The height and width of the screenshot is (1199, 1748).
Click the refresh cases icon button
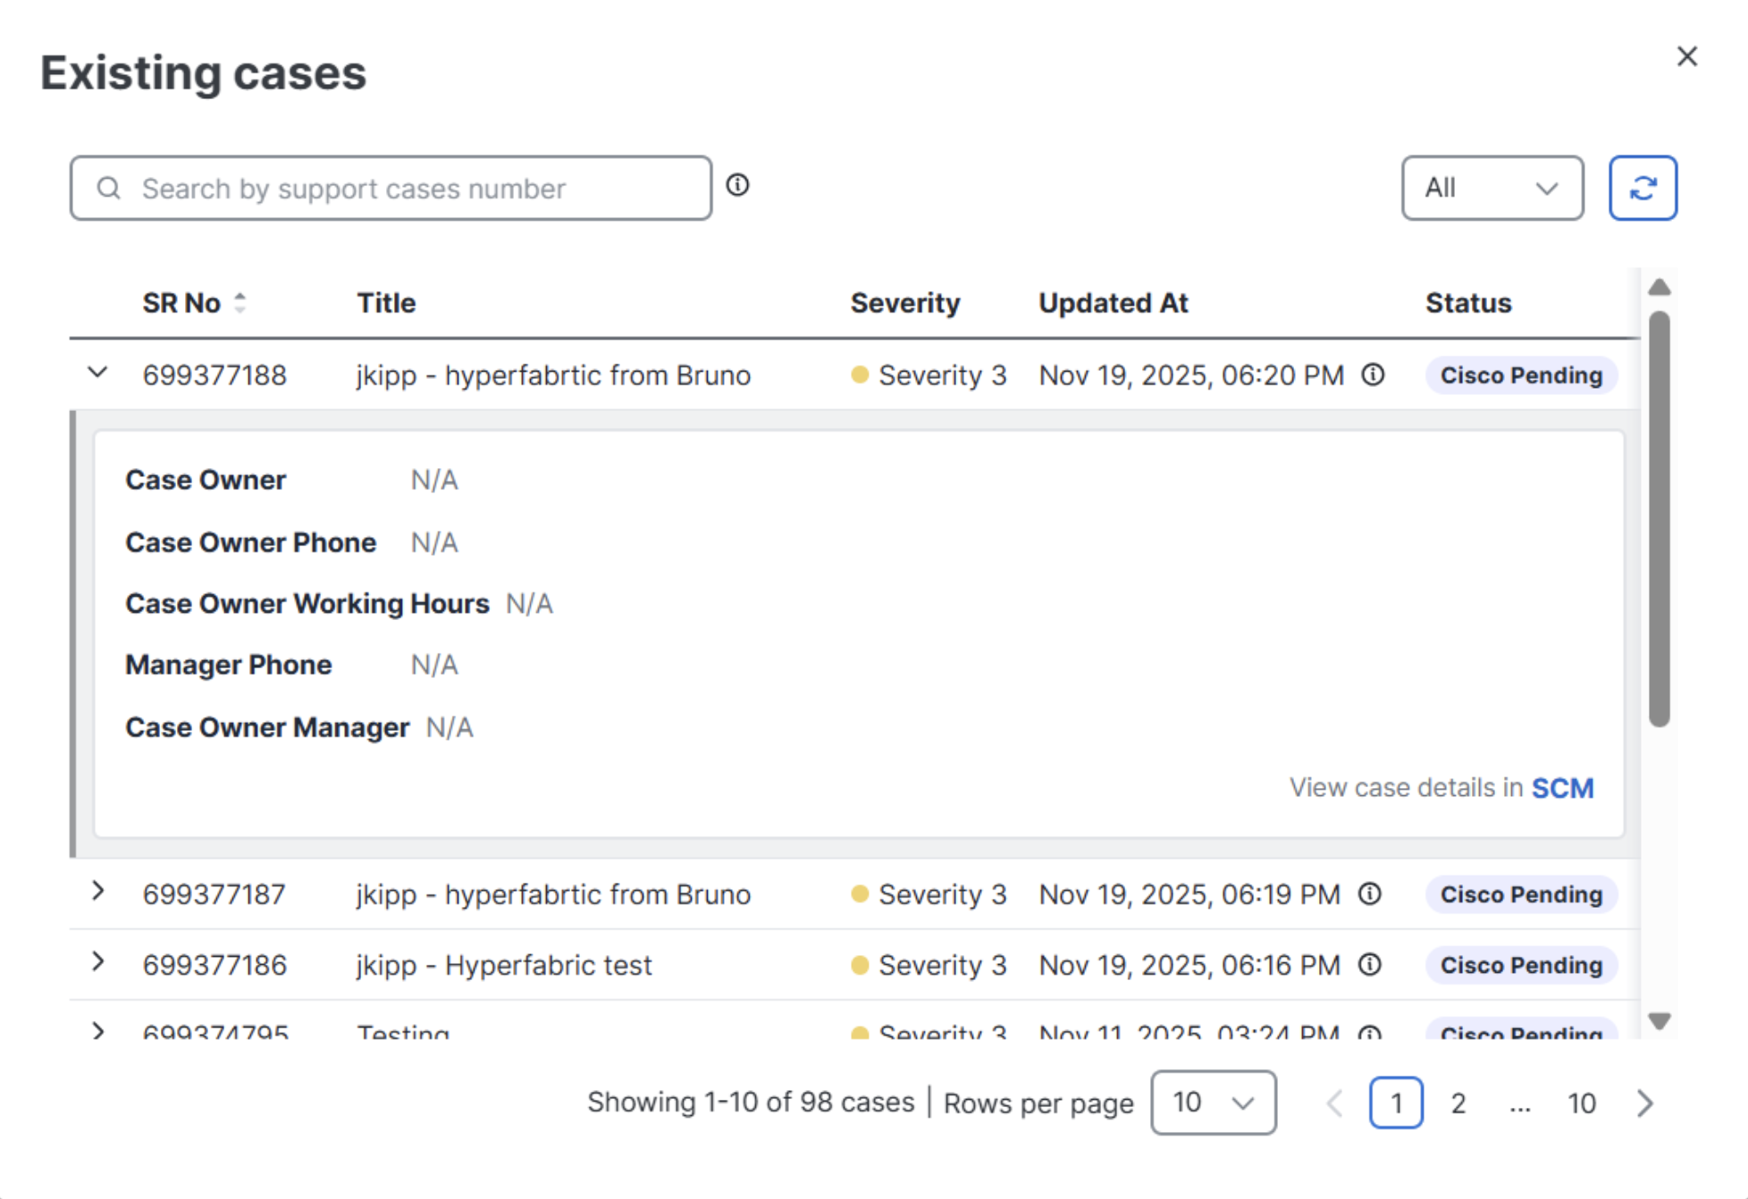point(1642,188)
